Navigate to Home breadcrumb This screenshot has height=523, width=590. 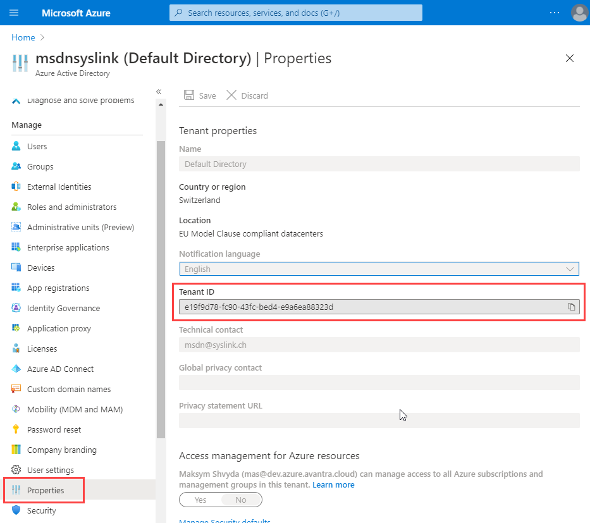point(23,37)
